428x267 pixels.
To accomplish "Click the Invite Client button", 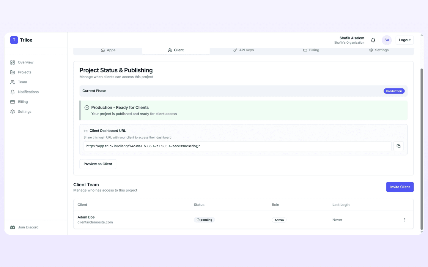I will 400,187.
